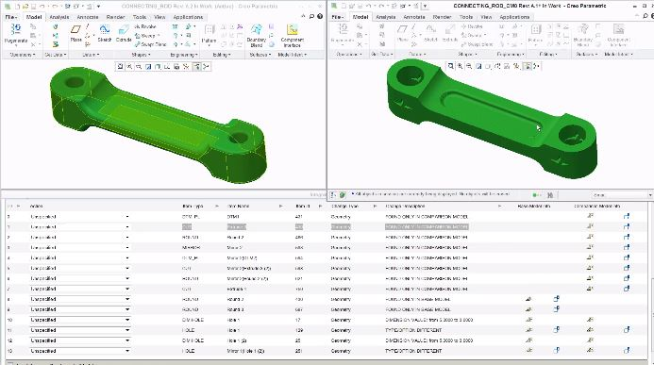The image size is (654, 365).
Task: Expand the Operations group in left window
Action: [x=22, y=55]
